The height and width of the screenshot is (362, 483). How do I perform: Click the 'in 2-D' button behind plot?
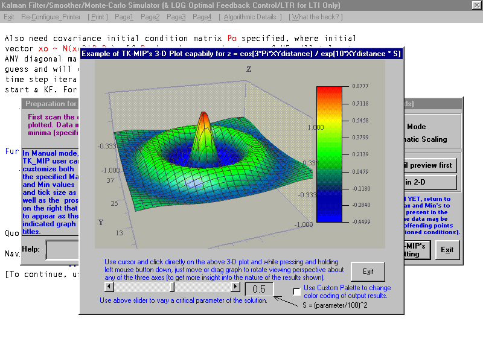tap(430, 182)
